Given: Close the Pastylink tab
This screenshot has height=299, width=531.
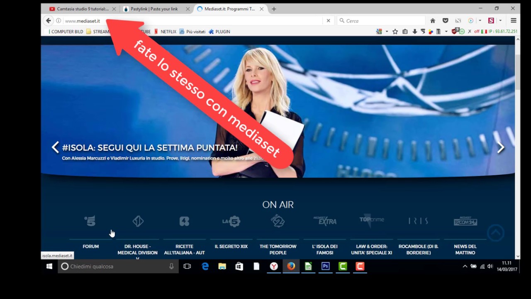Looking at the screenshot, I should [x=188, y=9].
